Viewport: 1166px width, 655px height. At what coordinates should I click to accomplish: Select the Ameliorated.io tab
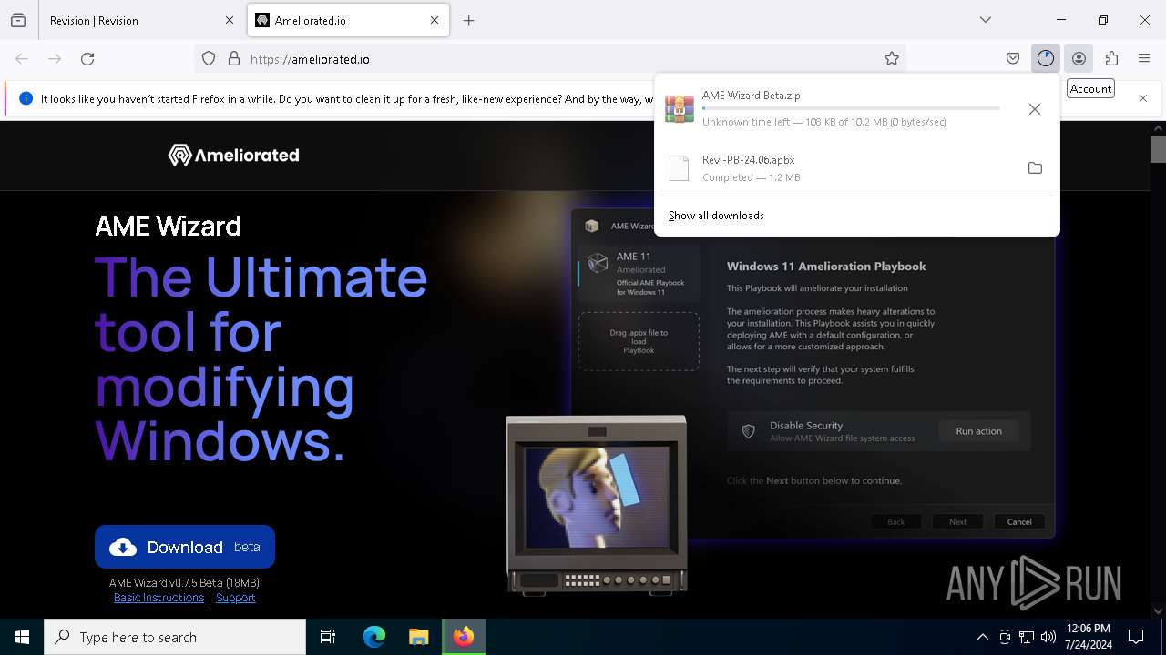coord(348,20)
